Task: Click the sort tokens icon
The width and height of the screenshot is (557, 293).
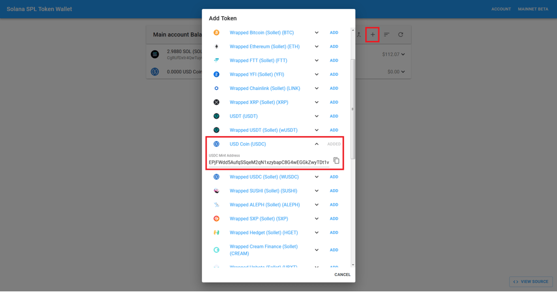Action: pyautogui.click(x=386, y=34)
